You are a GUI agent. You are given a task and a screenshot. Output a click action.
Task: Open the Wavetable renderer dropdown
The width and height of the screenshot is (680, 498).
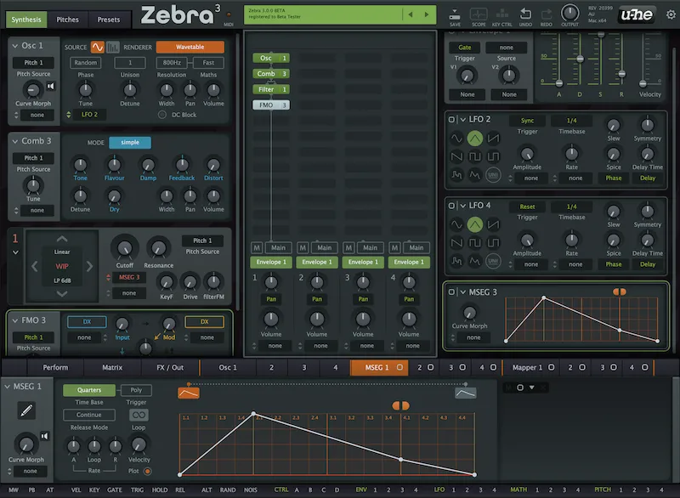pos(191,46)
